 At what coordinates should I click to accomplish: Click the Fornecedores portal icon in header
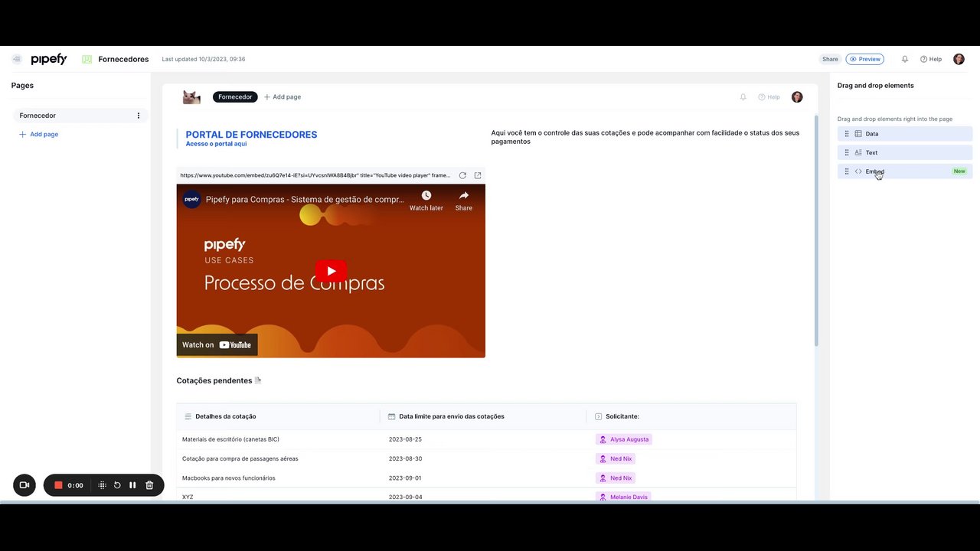pos(87,59)
